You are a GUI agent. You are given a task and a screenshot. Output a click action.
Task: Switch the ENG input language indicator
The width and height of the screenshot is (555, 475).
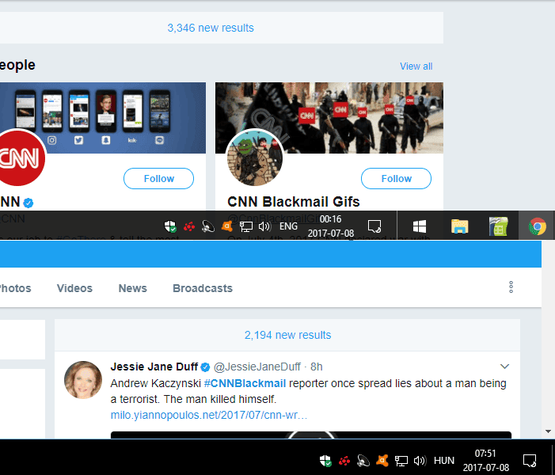click(x=288, y=226)
